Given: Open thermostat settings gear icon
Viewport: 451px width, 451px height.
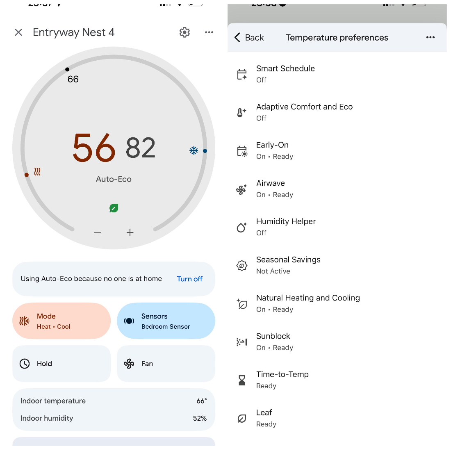Looking at the screenshot, I should [184, 32].
